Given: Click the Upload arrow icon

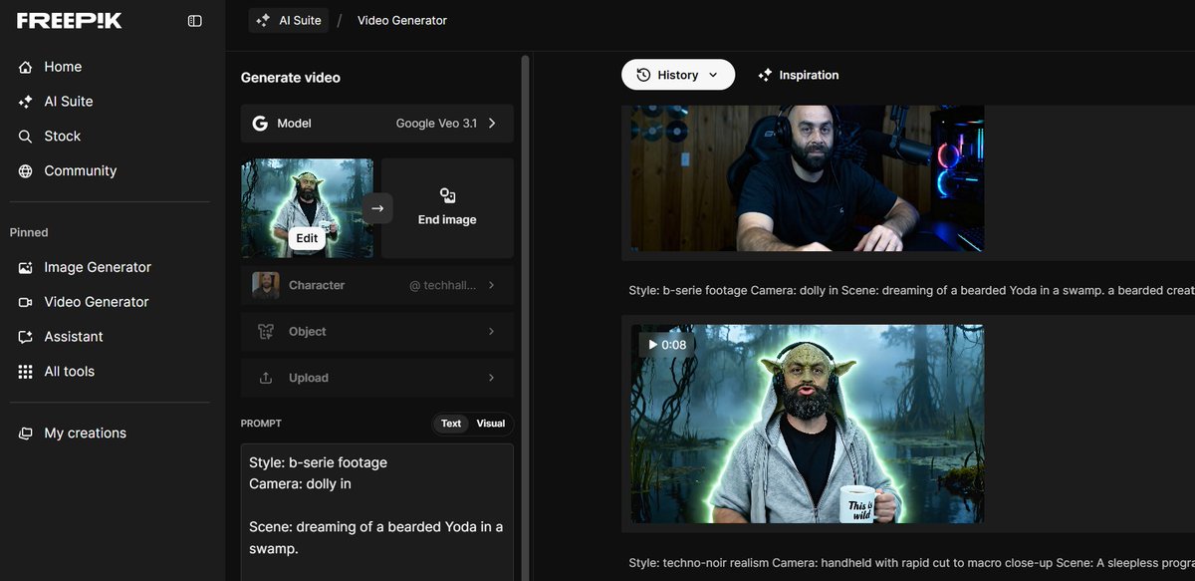Looking at the screenshot, I should point(266,378).
